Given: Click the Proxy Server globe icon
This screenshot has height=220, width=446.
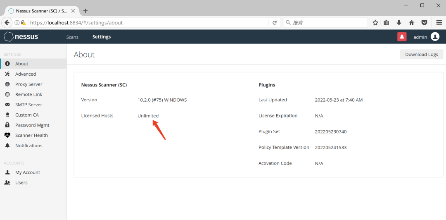Looking at the screenshot, I should coord(7,84).
